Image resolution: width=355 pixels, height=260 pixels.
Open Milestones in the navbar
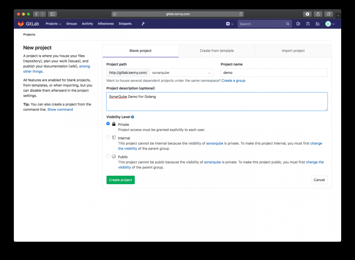(106, 24)
